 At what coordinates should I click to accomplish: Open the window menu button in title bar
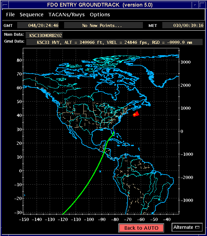5,5
